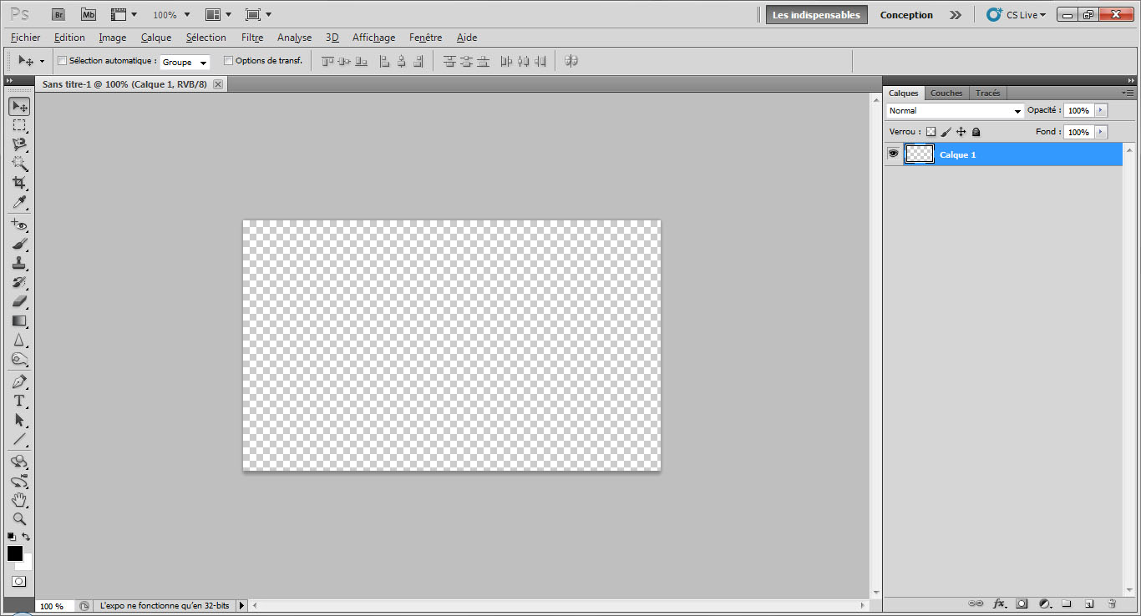Click the delete layer trash icon
Viewport: 1141px width, 616px height.
tap(1112, 603)
